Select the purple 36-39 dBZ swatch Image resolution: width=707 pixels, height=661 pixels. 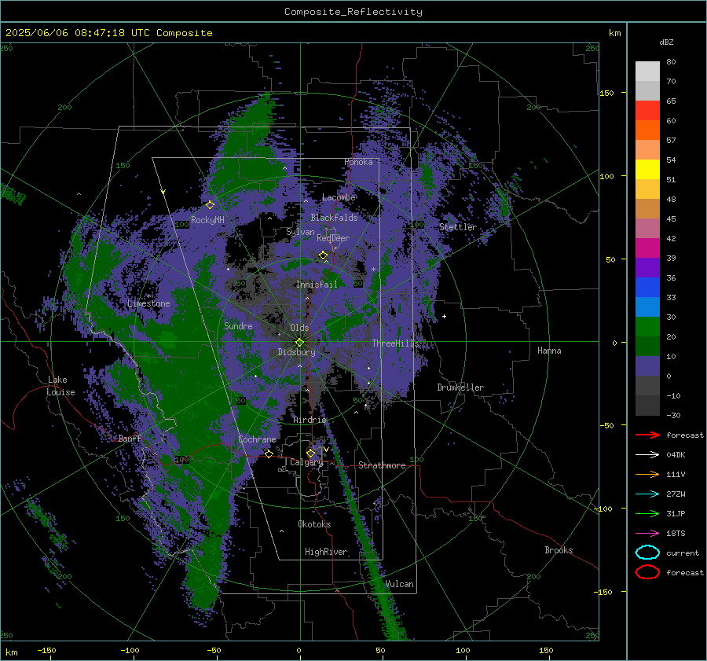(647, 267)
